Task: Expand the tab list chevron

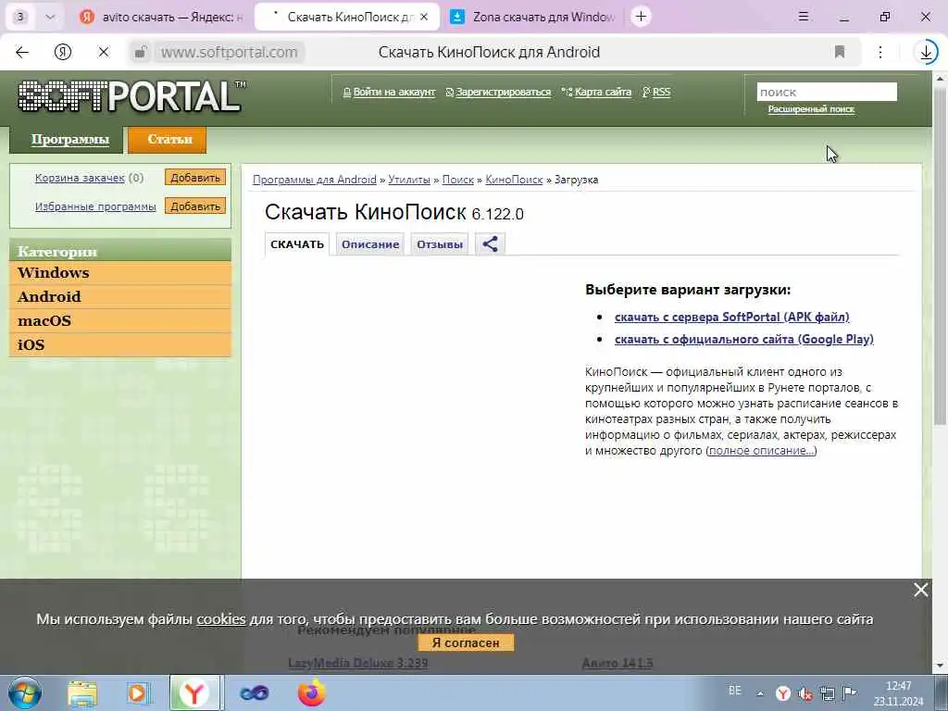Action: pos(50,17)
